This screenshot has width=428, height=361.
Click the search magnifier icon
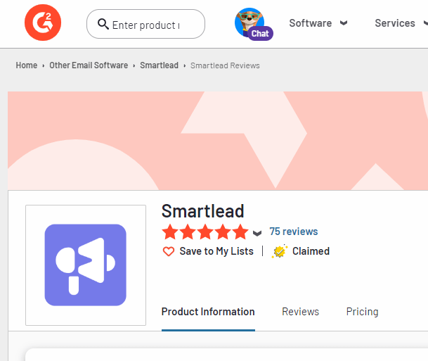103,25
